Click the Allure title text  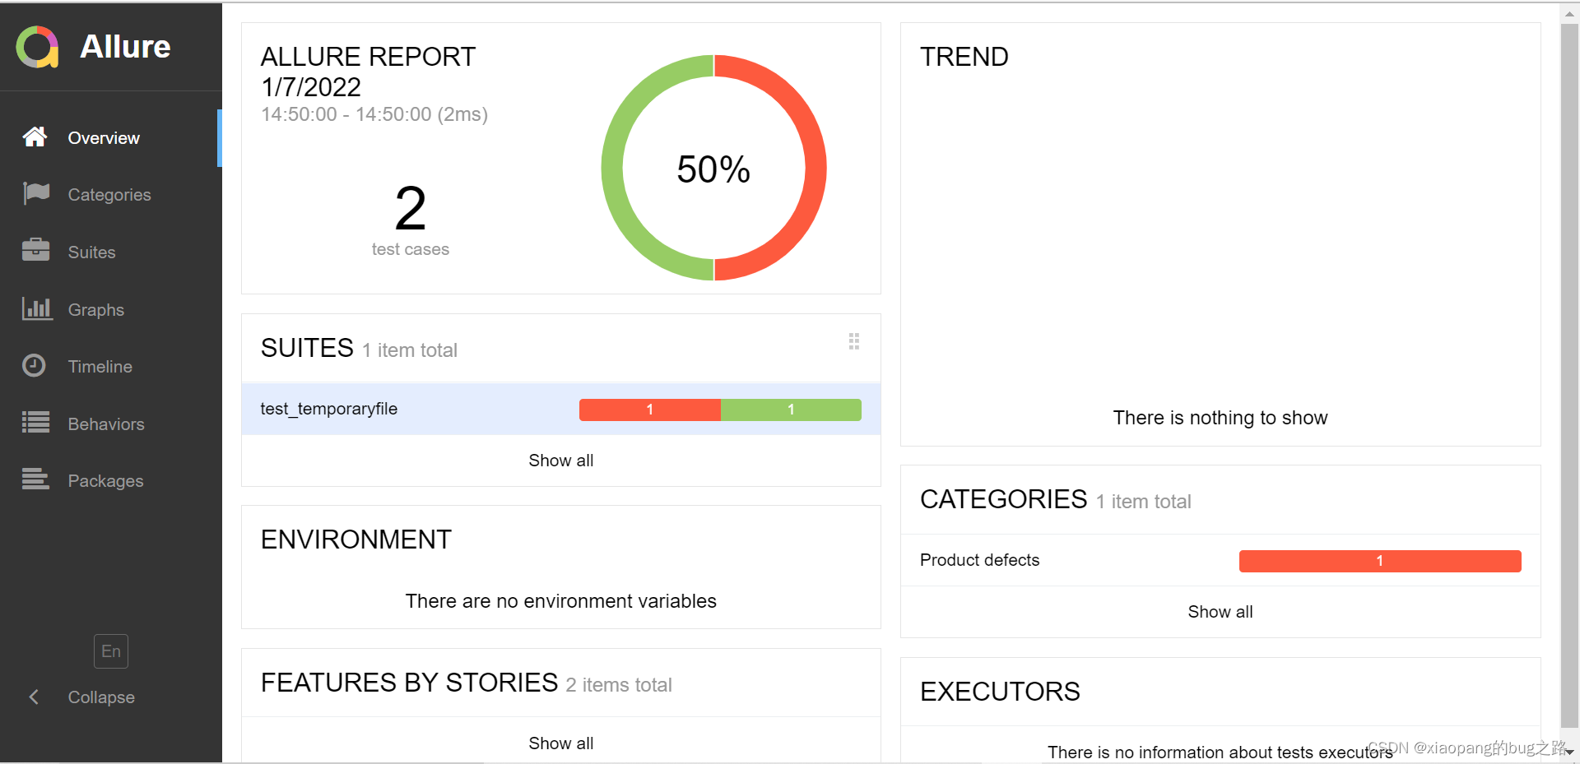click(x=125, y=47)
